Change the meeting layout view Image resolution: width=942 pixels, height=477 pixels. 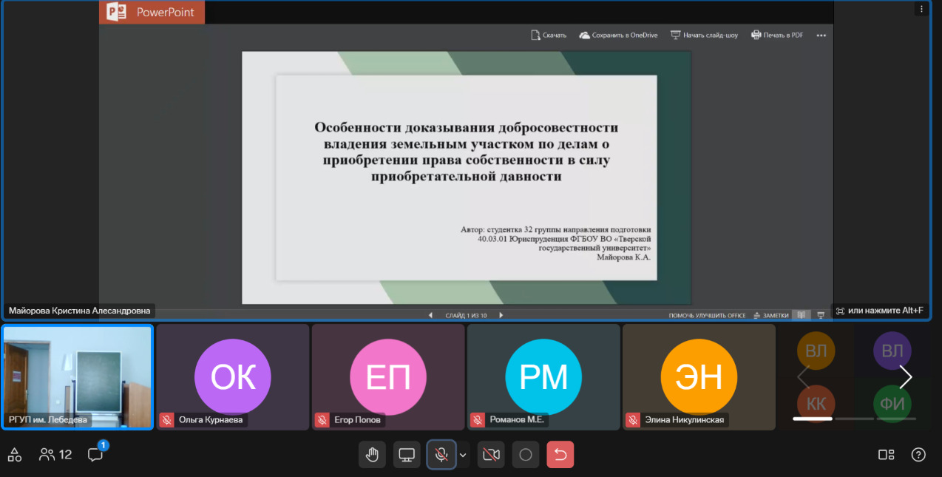click(886, 454)
